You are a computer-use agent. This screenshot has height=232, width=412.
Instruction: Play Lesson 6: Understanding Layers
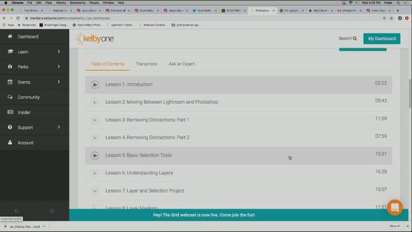click(95, 173)
